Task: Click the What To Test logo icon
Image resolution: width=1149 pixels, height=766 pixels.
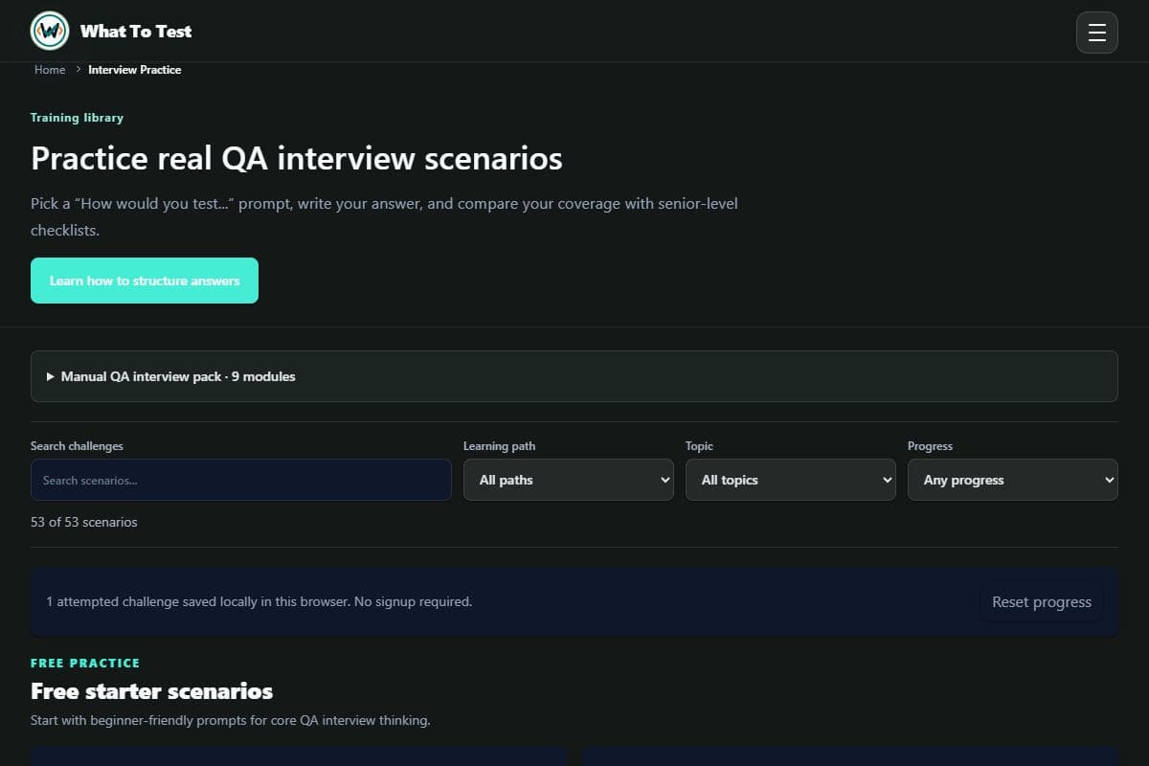Action: coord(50,32)
